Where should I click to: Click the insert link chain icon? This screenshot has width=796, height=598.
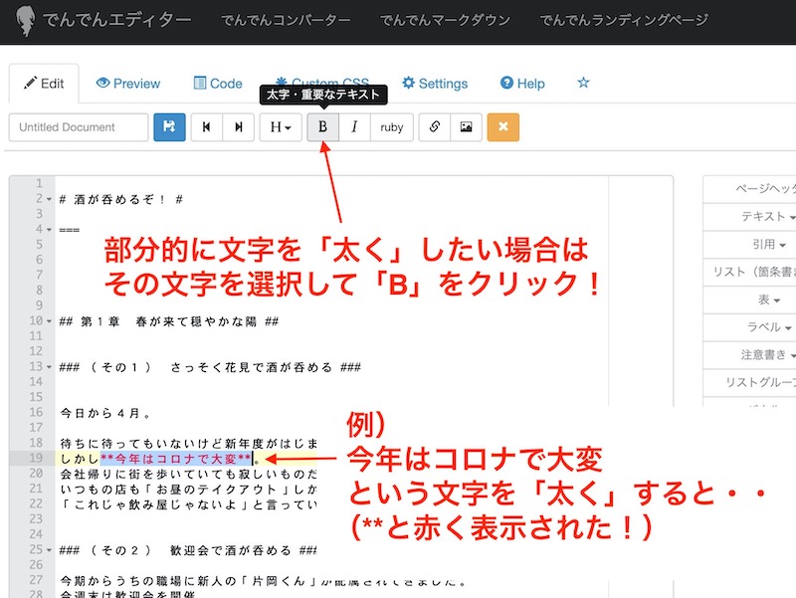[434, 127]
